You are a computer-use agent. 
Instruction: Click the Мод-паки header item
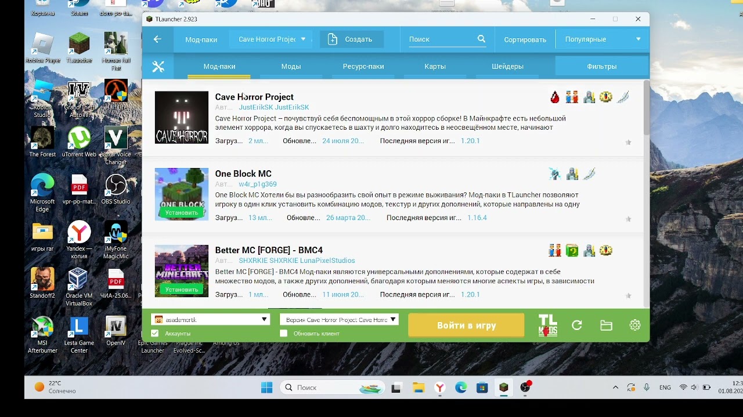201,39
